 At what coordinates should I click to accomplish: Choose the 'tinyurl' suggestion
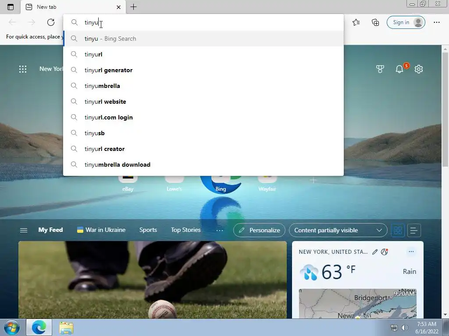pos(203,54)
